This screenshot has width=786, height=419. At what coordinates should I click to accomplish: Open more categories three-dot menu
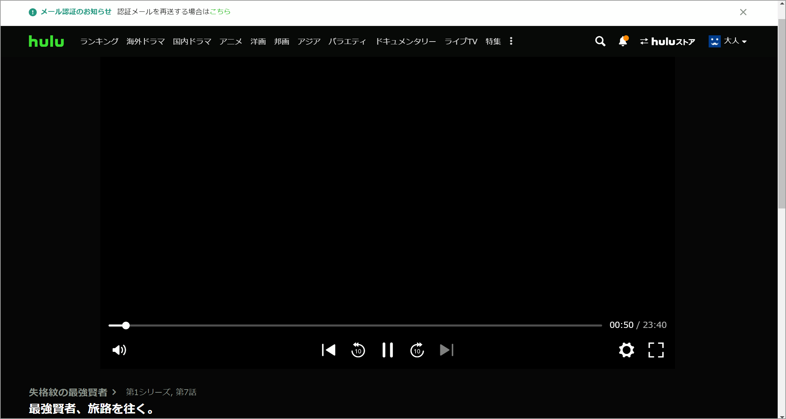511,41
